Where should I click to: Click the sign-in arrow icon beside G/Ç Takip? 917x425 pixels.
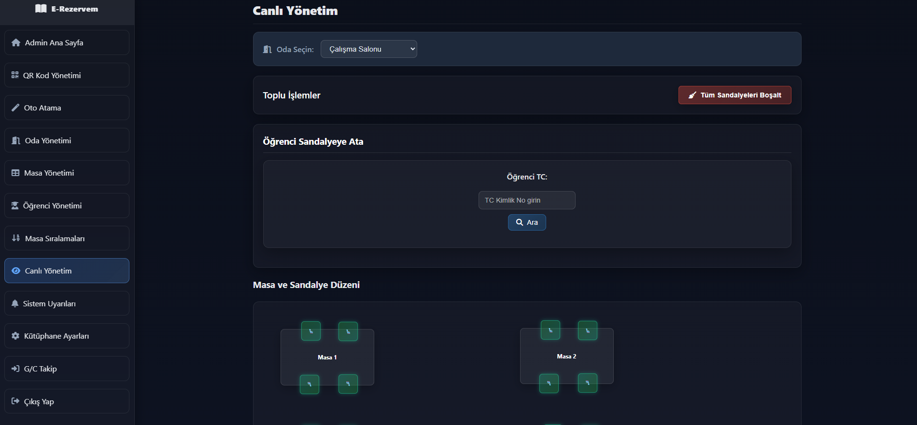15,369
